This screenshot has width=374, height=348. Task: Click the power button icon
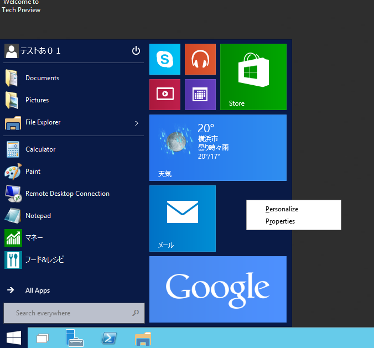(x=136, y=50)
